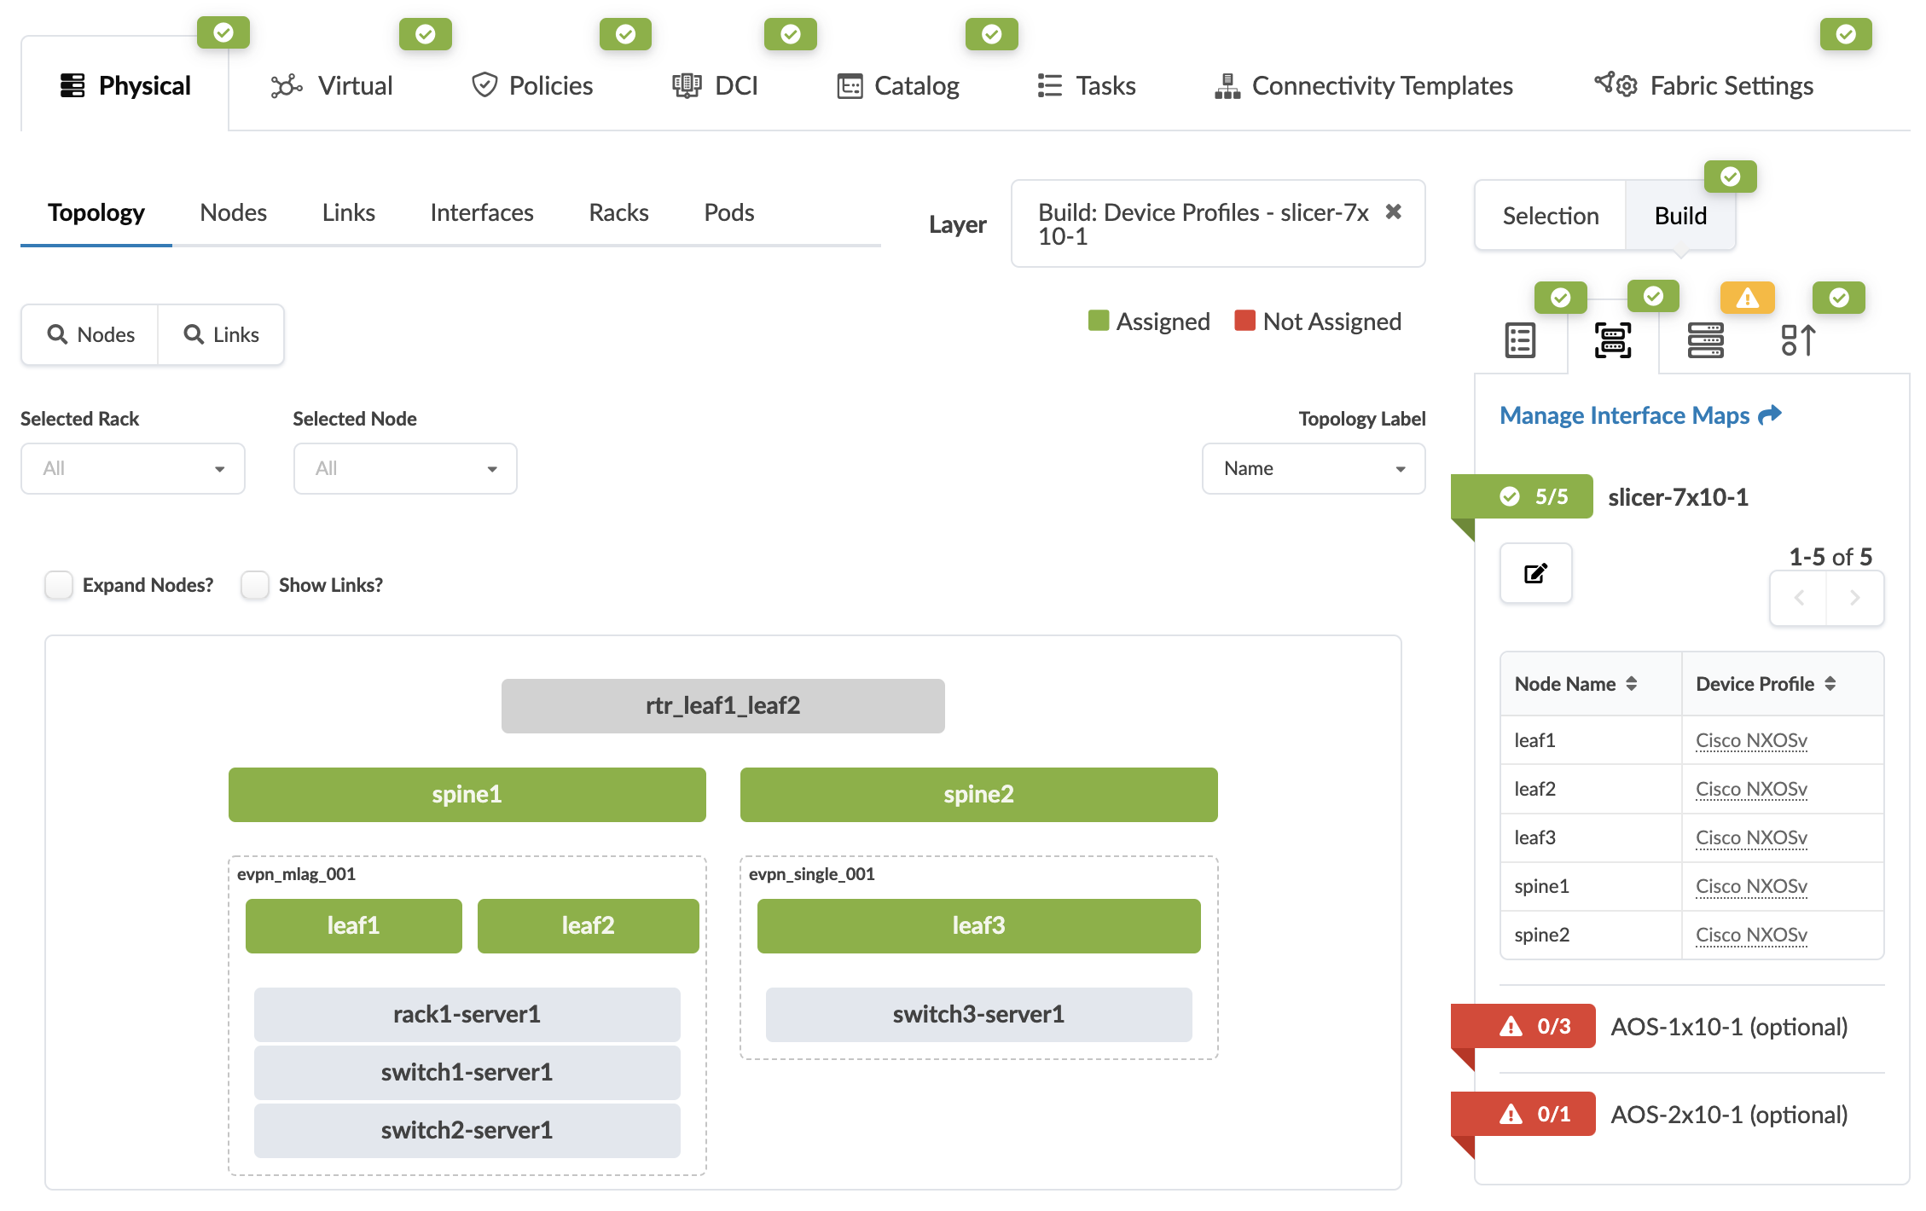Viewport: 1926px width, 1211px height.
Task: Clear the Layer selection with X icon
Action: tap(1393, 211)
